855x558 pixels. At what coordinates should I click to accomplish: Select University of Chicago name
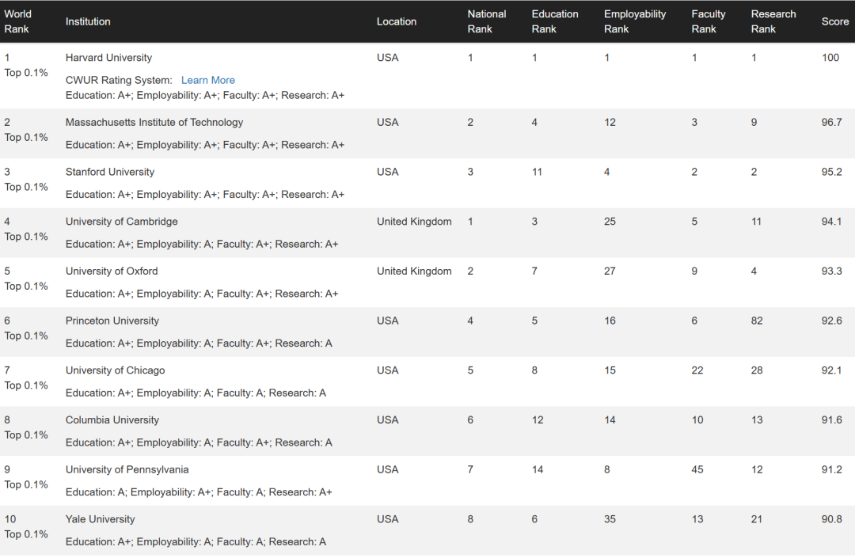coord(115,370)
